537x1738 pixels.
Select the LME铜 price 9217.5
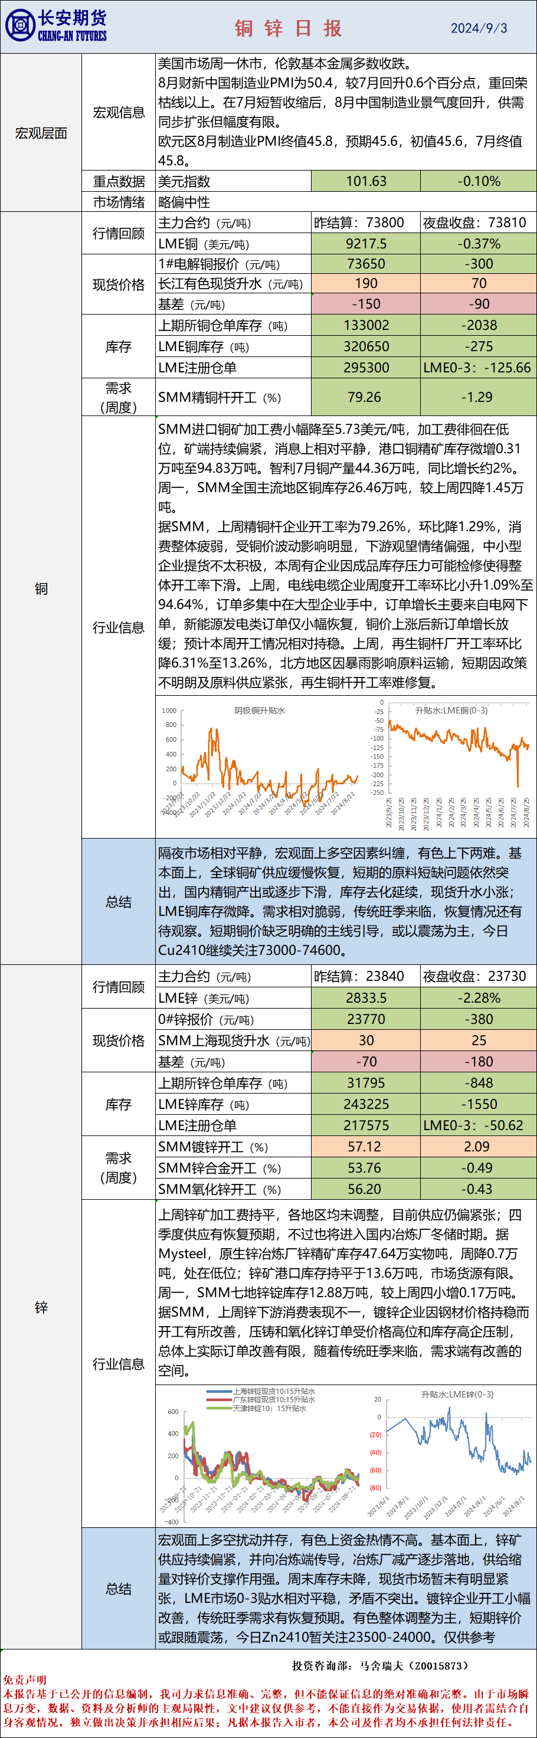pyautogui.click(x=366, y=244)
